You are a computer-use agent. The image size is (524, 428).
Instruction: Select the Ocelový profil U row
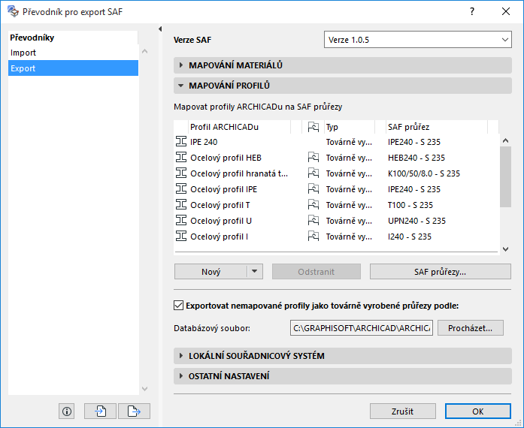coord(337,220)
